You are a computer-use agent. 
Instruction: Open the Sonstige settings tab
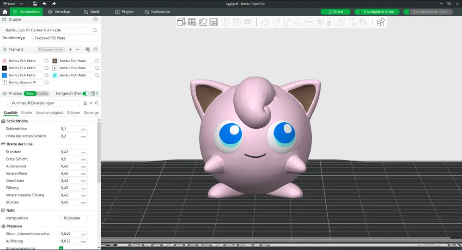[x=91, y=113]
